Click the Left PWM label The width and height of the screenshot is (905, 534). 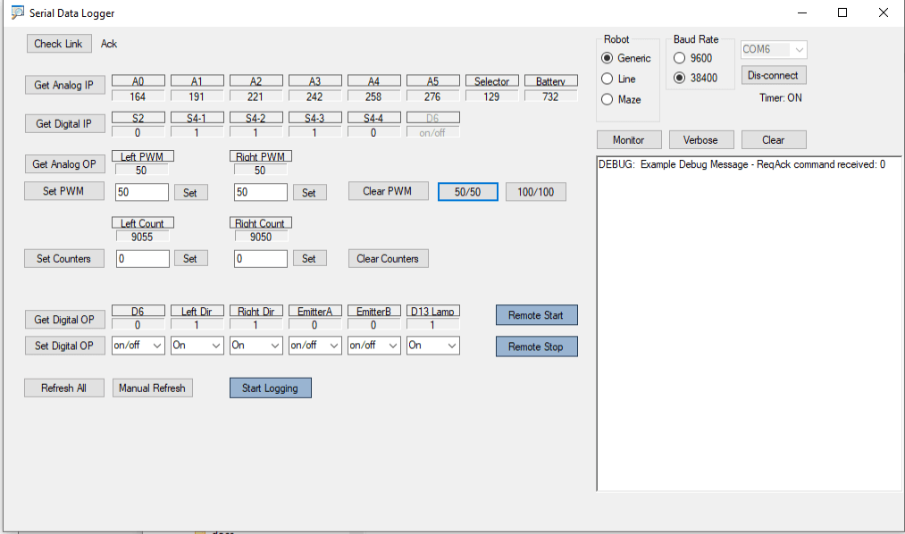point(143,156)
